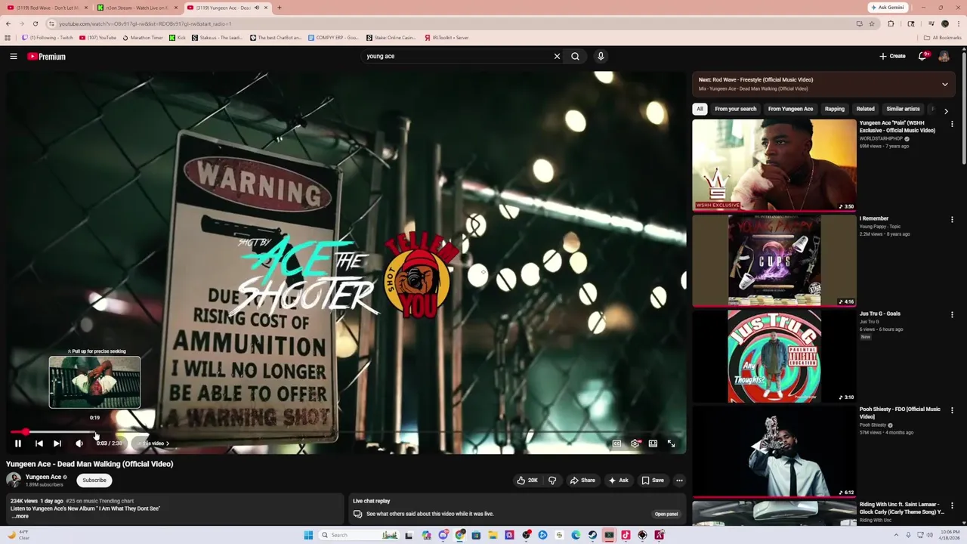Image resolution: width=967 pixels, height=544 pixels.
Task: Open YouTube notifications bell
Action: point(922,56)
